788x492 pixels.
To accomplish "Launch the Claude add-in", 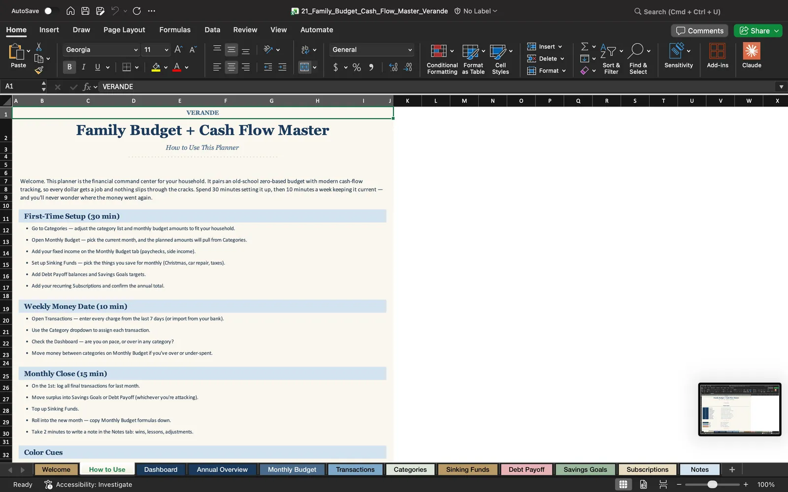I will point(752,56).
